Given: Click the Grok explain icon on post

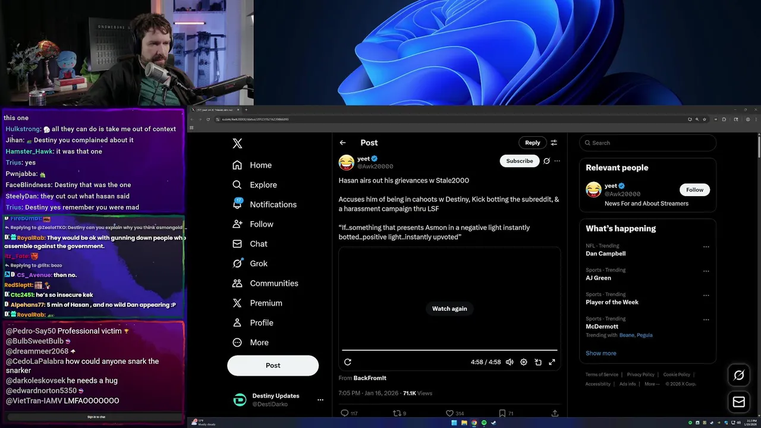Looking at the screenshot, I should pos(546,161).
